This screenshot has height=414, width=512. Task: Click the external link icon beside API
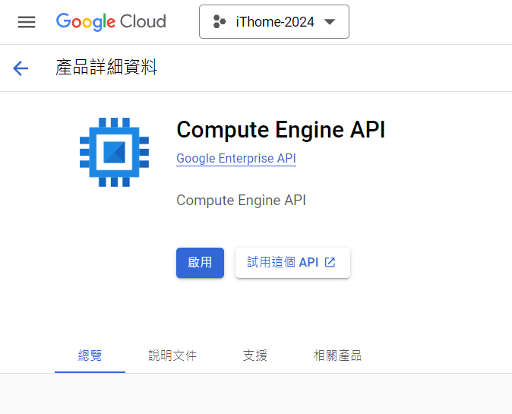click(330, 262)
